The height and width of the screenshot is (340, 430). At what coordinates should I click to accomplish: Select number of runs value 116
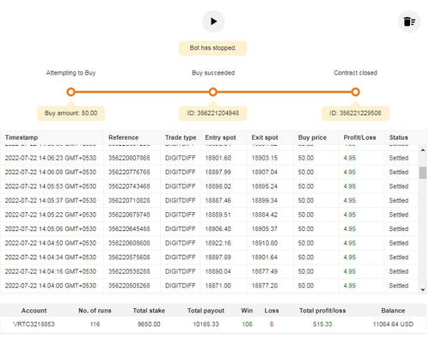(x=95, y=325)
